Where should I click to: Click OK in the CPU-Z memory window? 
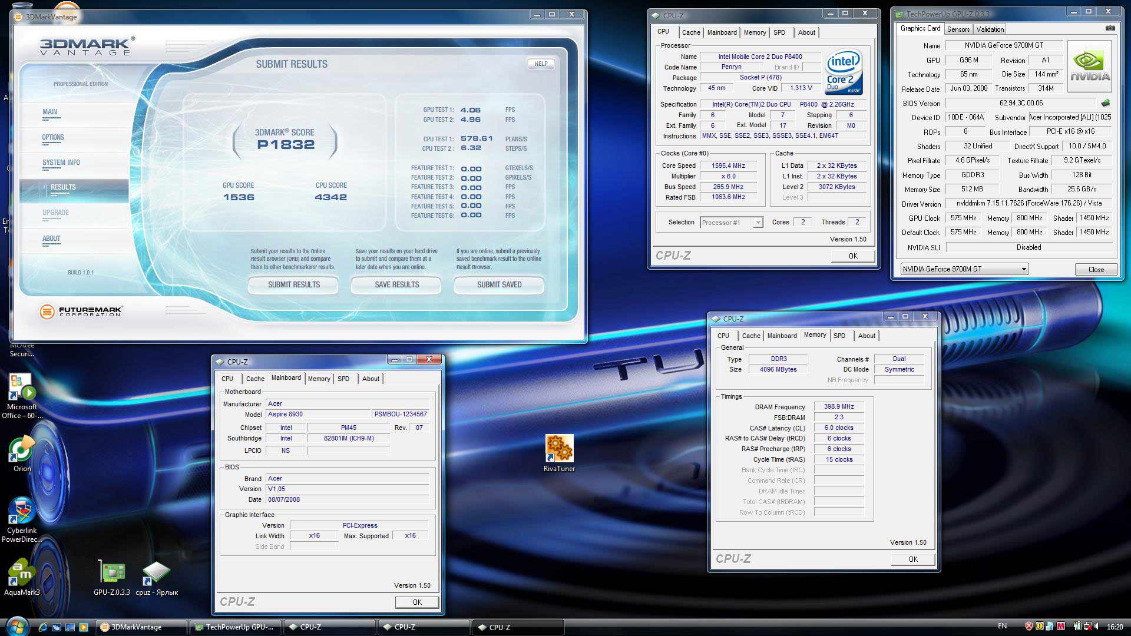(x=912, y=559)
